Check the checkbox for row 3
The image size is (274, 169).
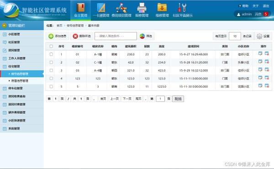51,70
